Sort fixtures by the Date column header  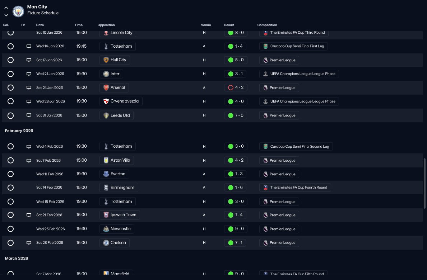pos(40,25)
